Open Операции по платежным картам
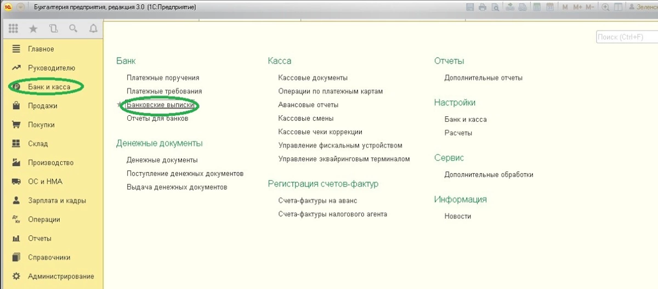This screenshot has height=289, width=658. point(330,91)
